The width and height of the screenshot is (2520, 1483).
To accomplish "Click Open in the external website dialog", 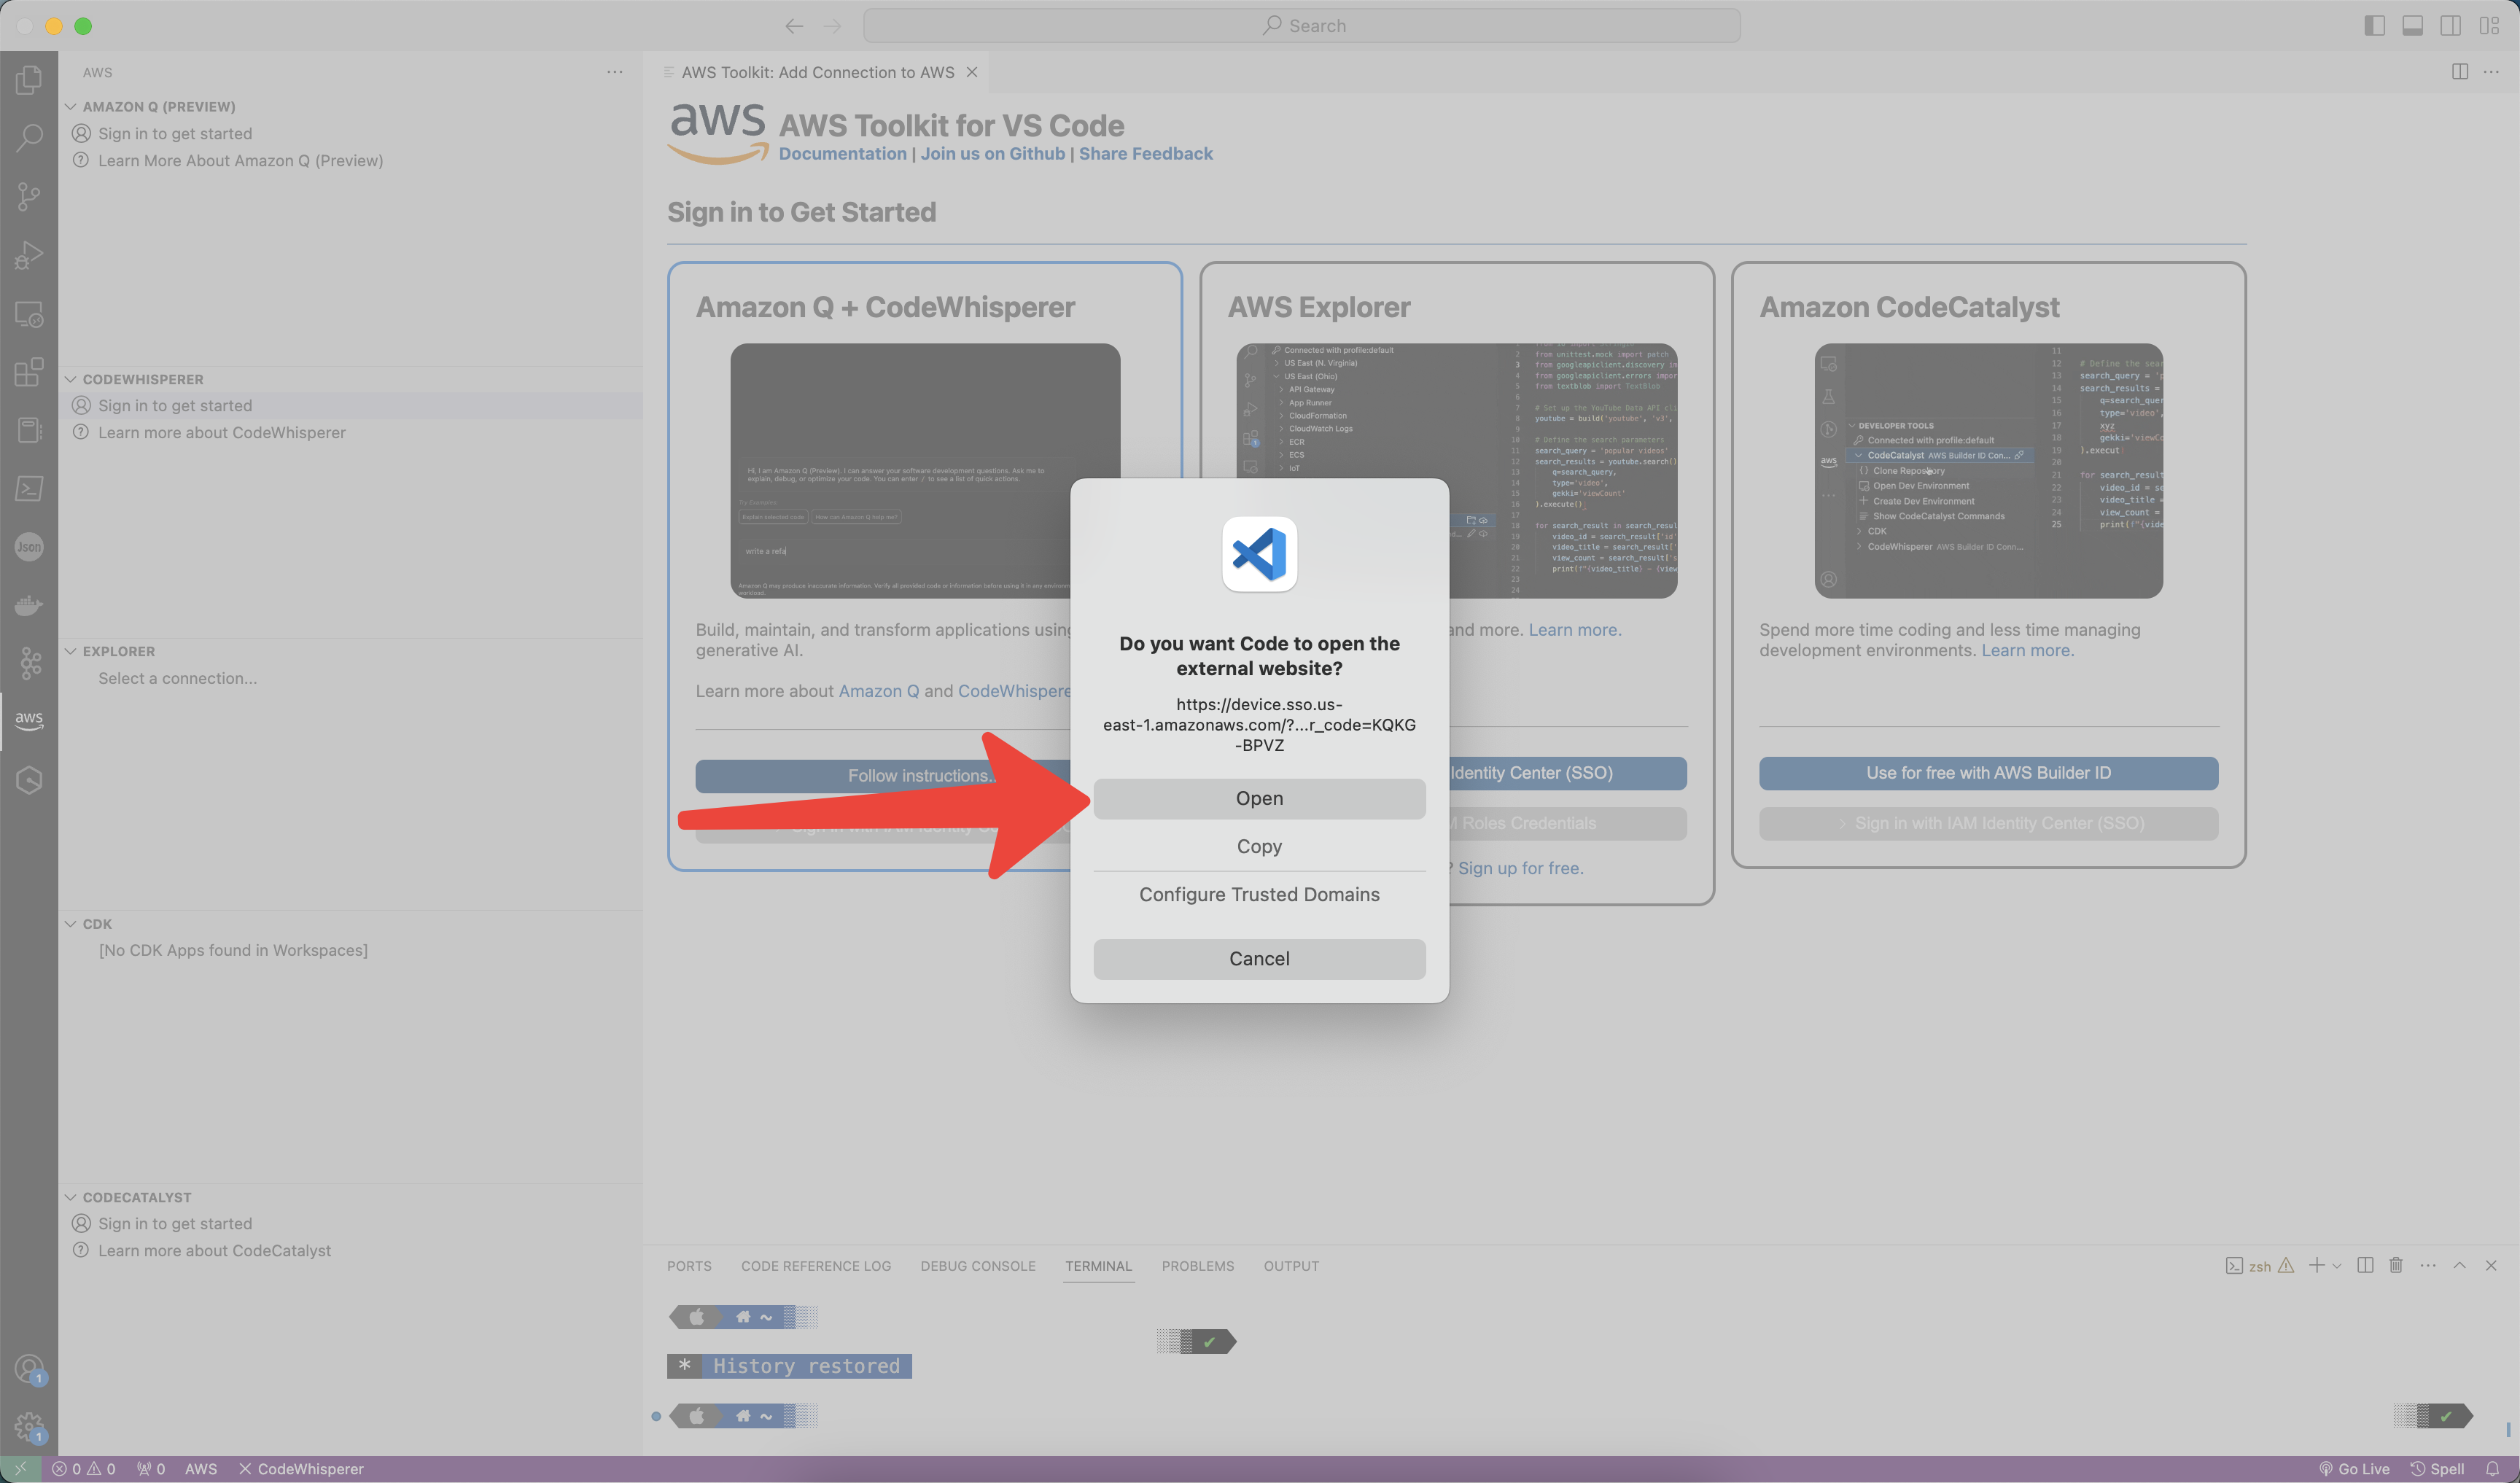I will (x=1259, y=798).
